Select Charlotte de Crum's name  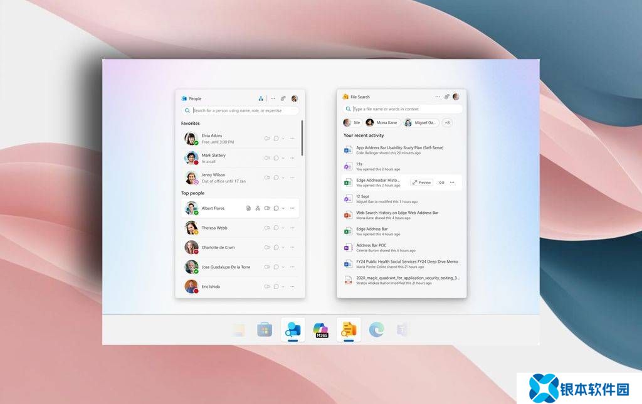point(218,247)
